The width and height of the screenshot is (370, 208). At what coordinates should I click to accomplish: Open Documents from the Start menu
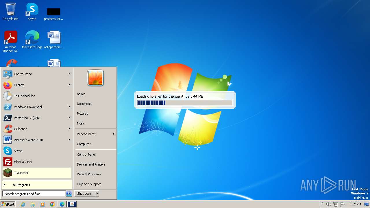tap(84, 104)
